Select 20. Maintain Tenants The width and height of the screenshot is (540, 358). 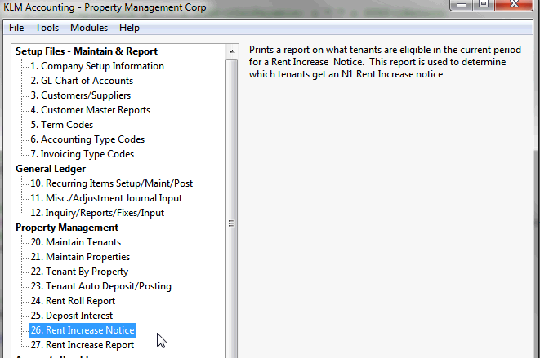[75, 242]
